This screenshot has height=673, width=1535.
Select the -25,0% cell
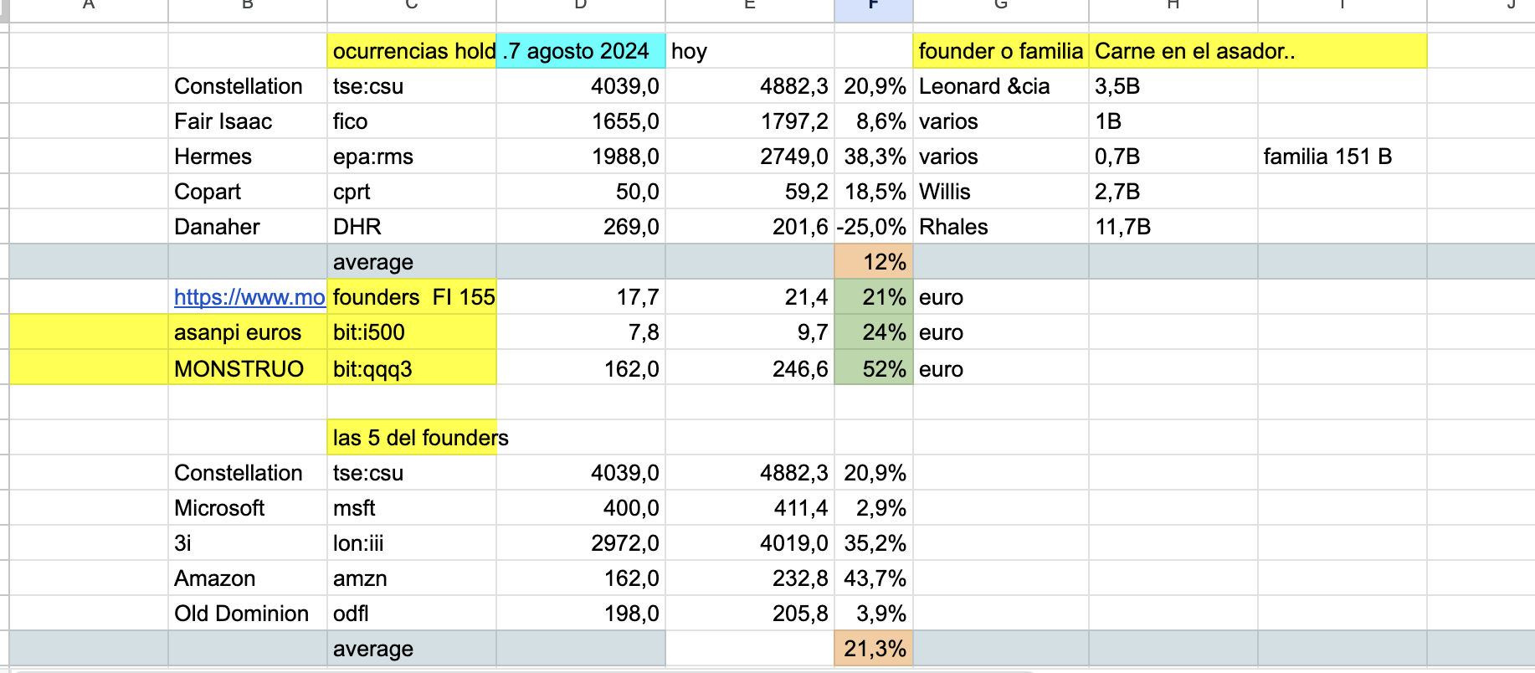pos(874,227)
